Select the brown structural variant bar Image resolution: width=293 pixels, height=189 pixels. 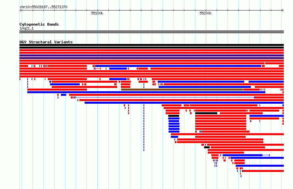tap(182, 90)
